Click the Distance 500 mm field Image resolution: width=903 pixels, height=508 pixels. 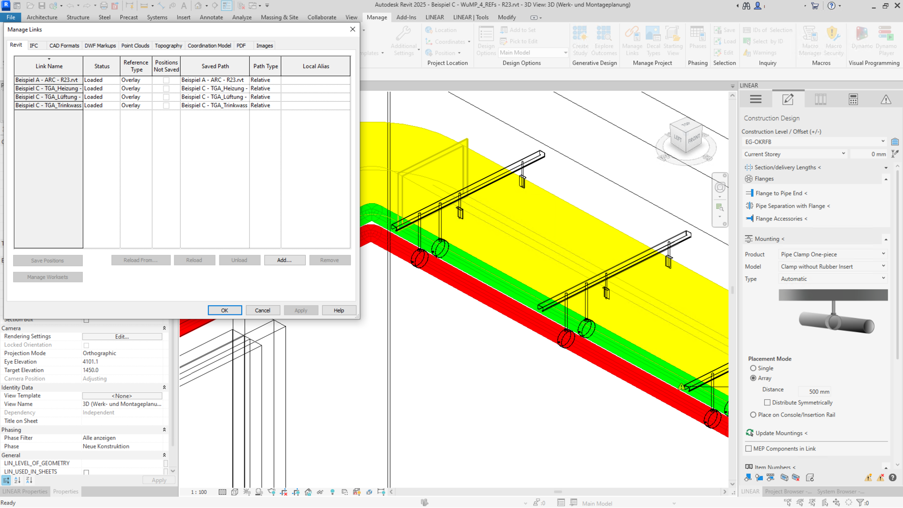click(x=816, y=392)
